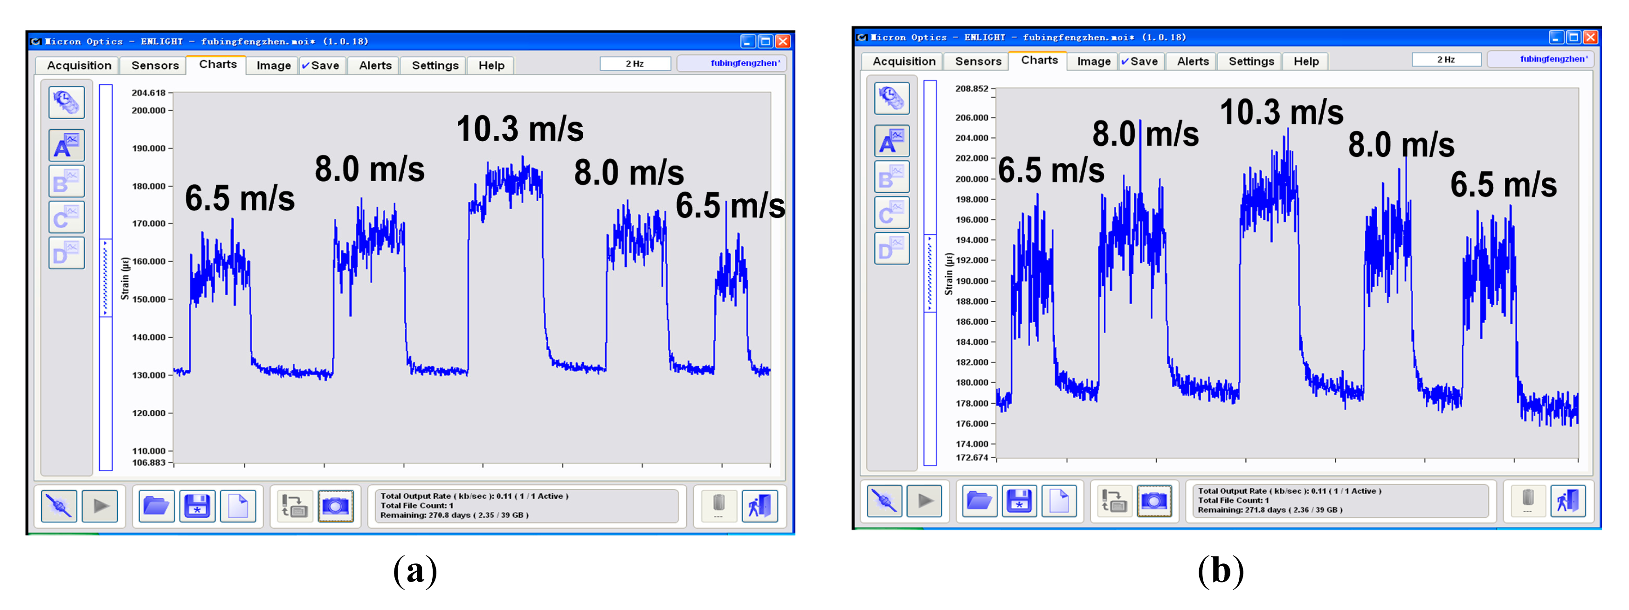Open the Sensors tab in left window
Viewport: 1629px width, 610px height.
155,66
